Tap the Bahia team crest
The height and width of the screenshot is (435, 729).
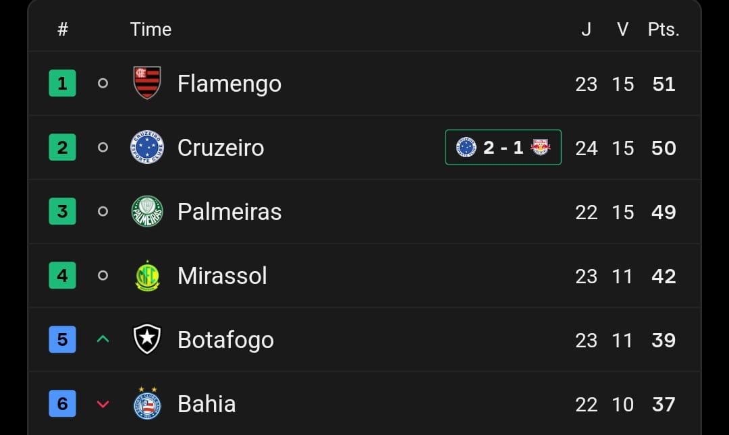(x=147, y=403)
